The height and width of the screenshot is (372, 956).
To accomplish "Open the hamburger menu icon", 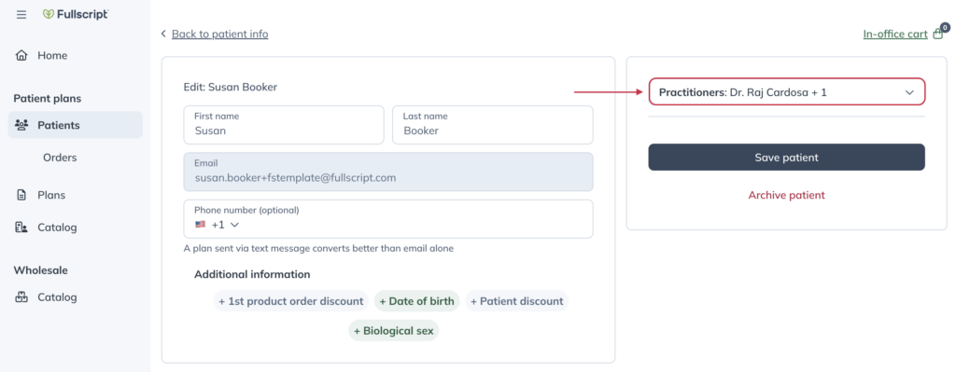I will click(x=21, y=15).
